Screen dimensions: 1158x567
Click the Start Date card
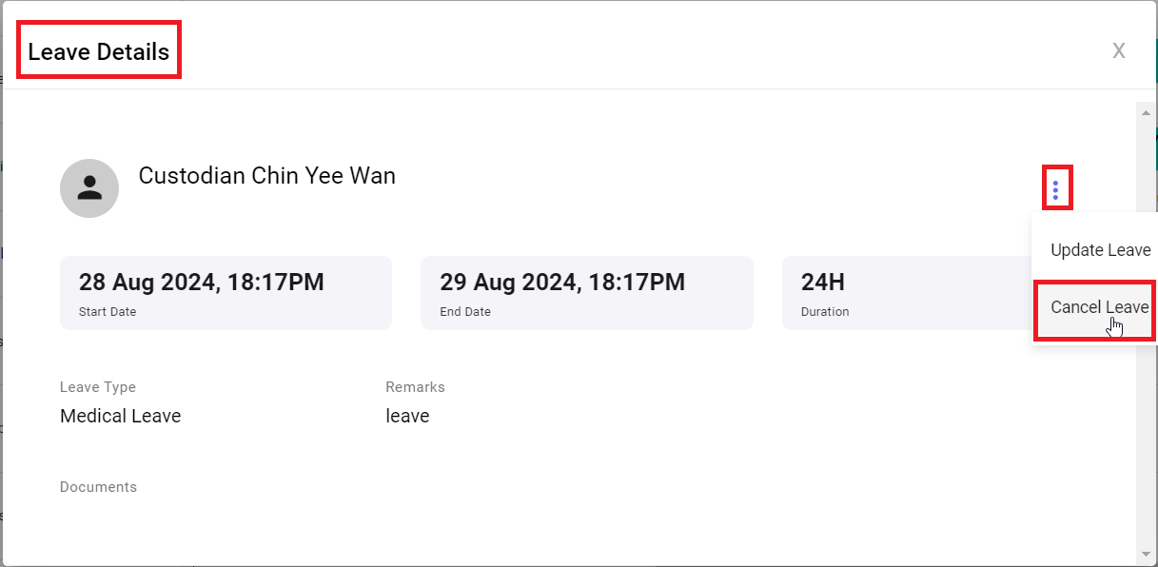point(226,293)
